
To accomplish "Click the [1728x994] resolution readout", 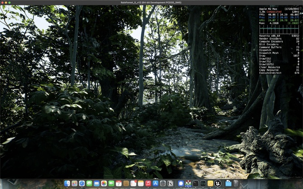I will click(292, 9).
